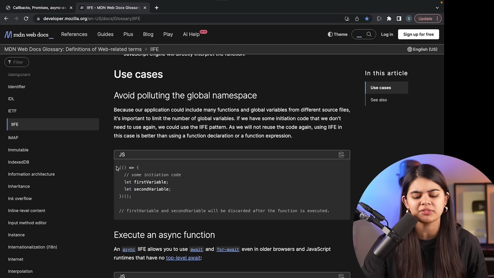Click the blue bookmark star icon
The height and width of the screenshot is (278, 494).
click(x=367, y=19)
